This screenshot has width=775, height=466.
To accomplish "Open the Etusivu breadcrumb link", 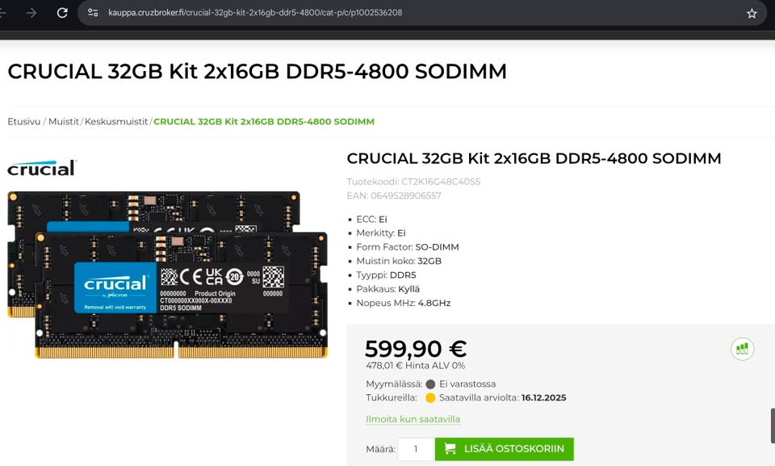I will point(23,122).
